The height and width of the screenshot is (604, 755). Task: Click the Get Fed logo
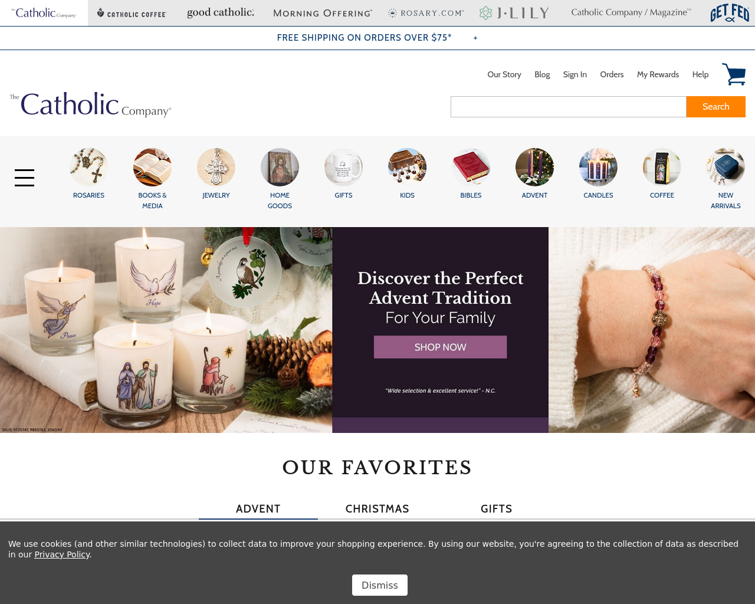[x=730, y=13]
